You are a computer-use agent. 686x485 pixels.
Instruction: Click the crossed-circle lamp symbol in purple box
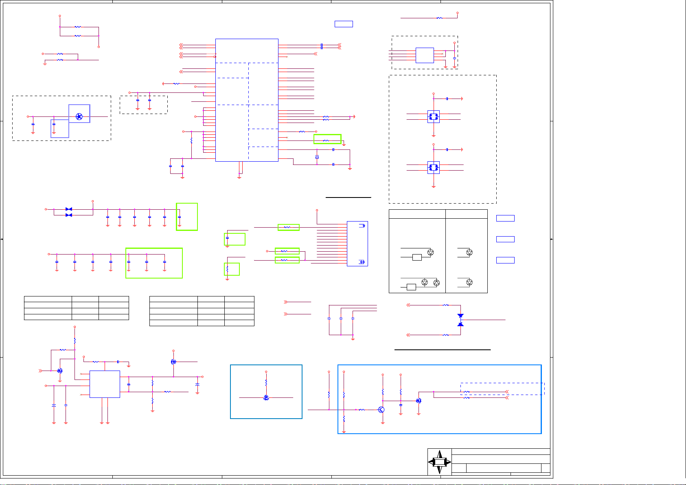coord(79,117)
